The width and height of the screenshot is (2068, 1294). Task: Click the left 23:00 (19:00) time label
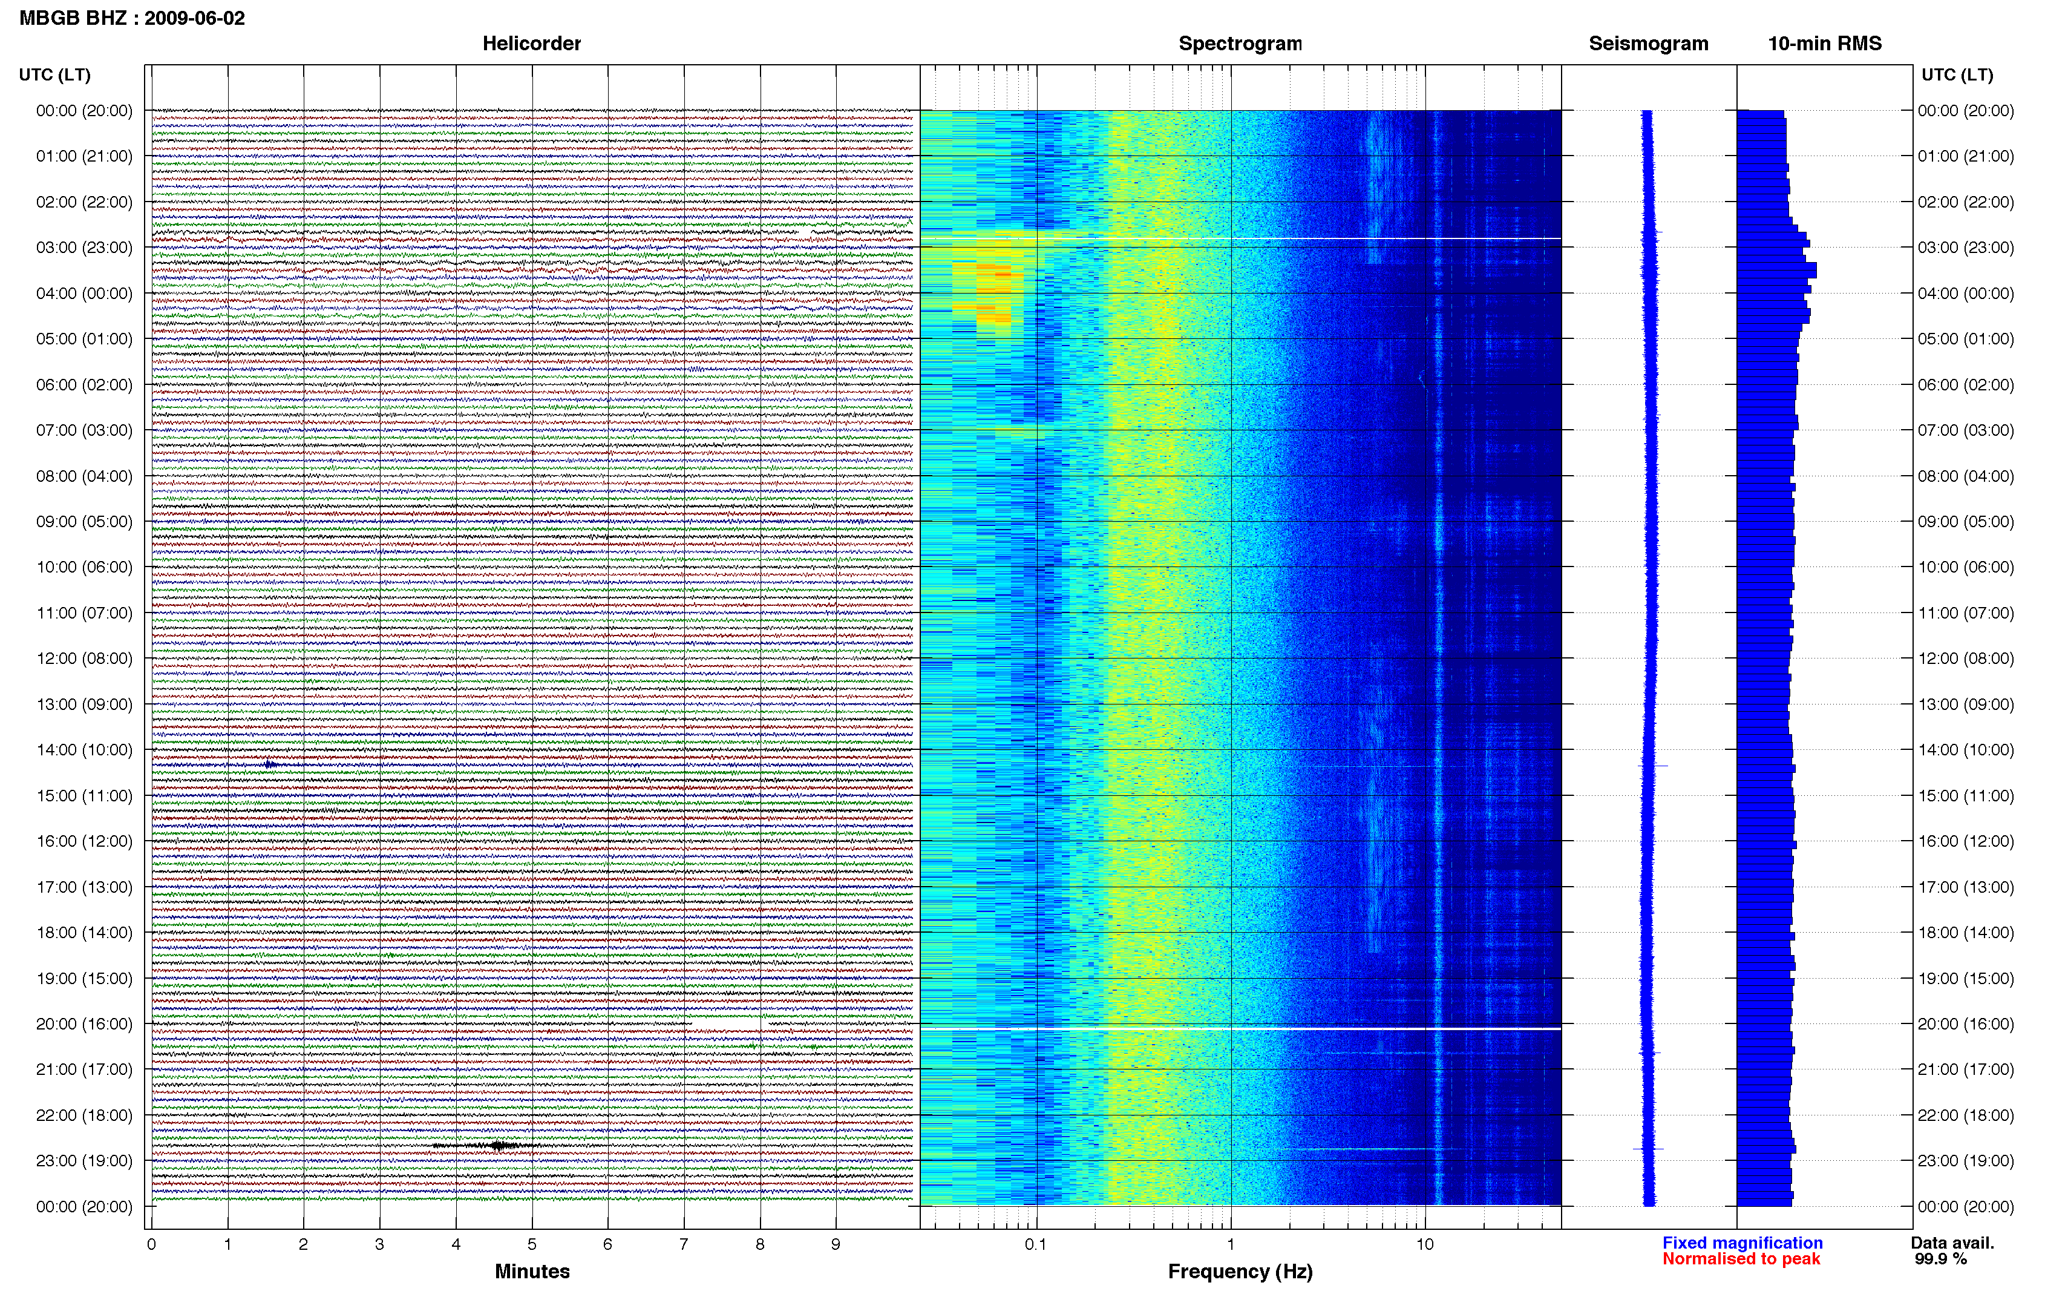point(84,1160)
